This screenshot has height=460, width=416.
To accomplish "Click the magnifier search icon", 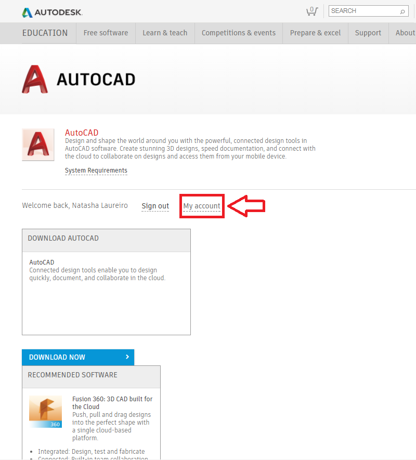I will (402, 11).
